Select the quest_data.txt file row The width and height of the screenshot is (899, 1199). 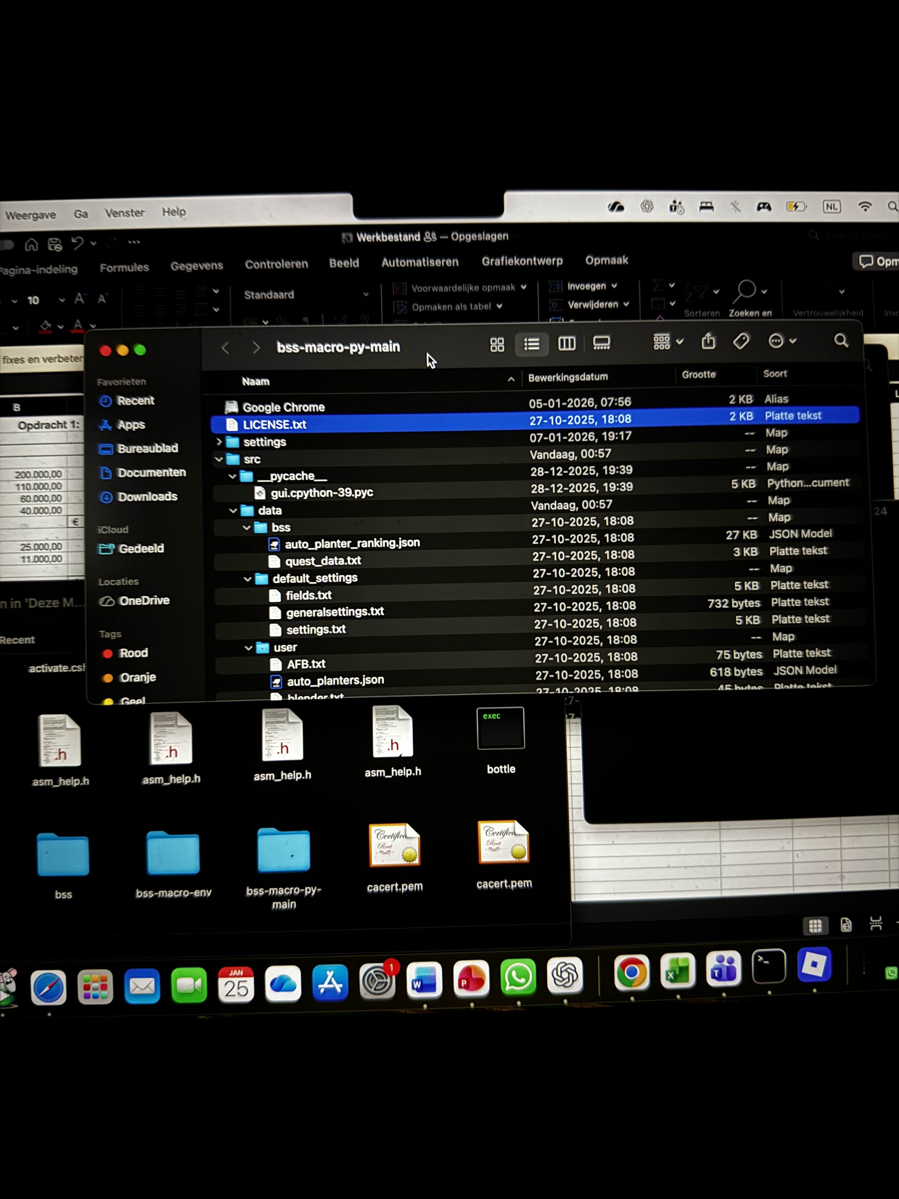(323, 561)
